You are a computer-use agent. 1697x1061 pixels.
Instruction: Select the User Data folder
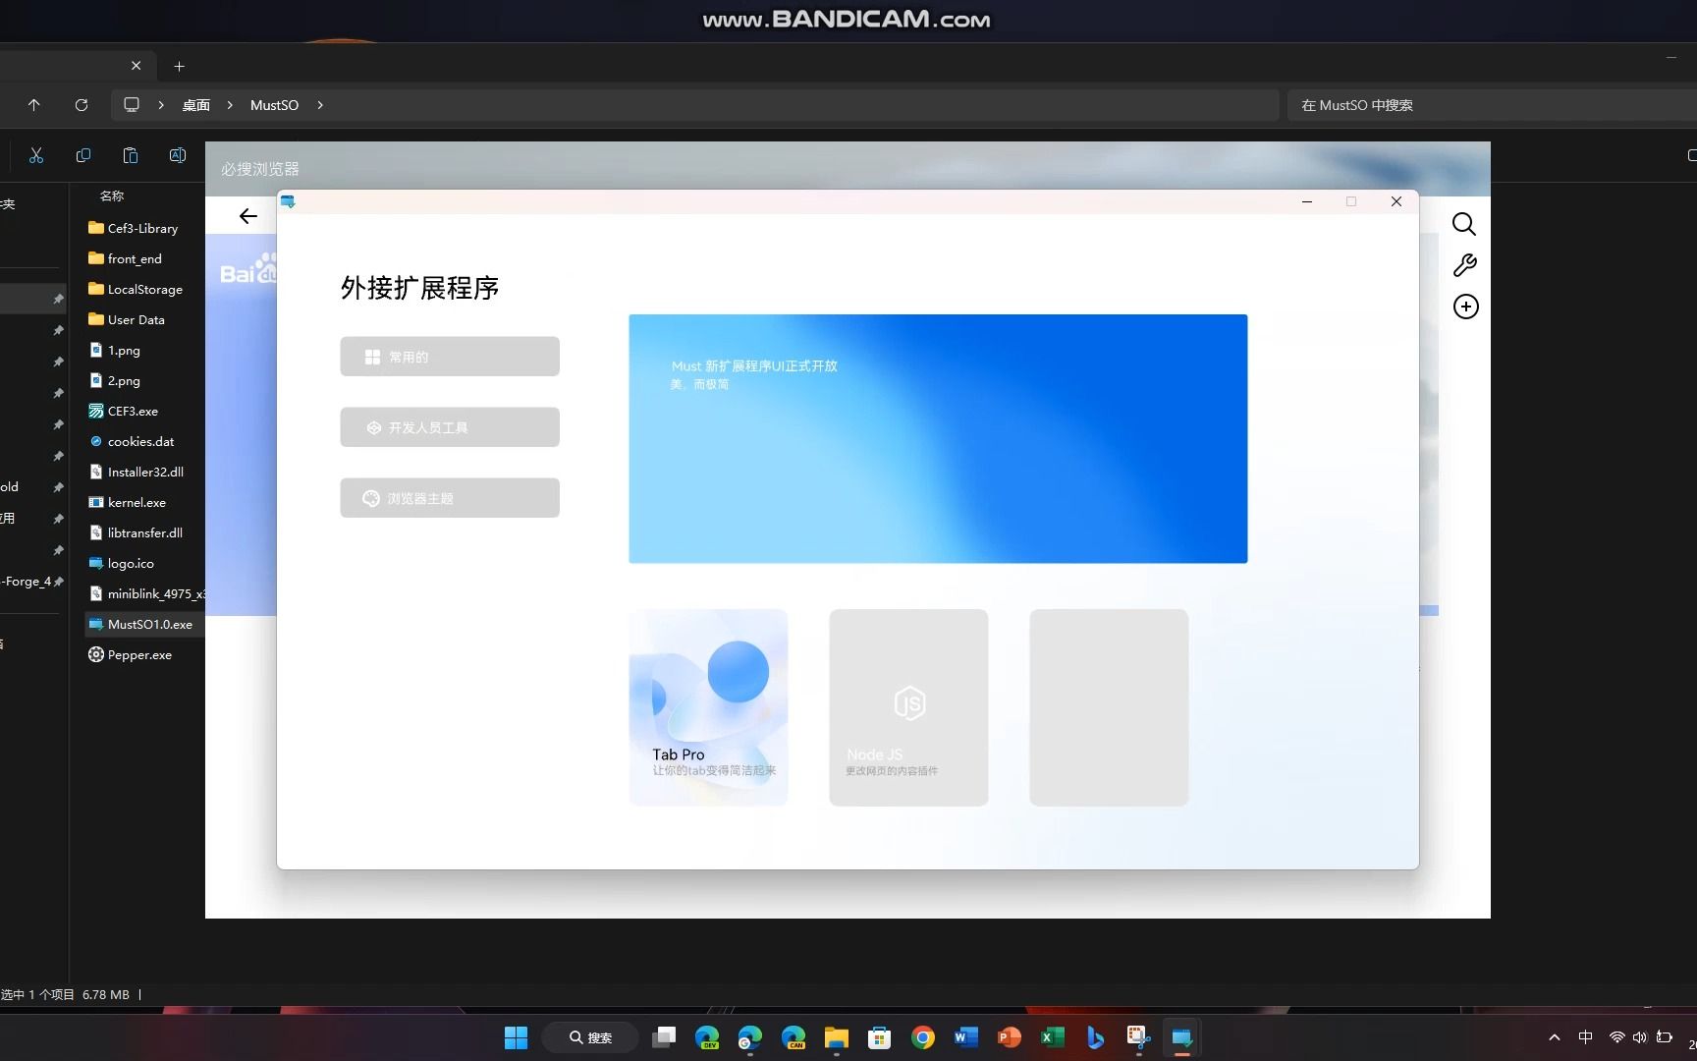coord(126,319)
